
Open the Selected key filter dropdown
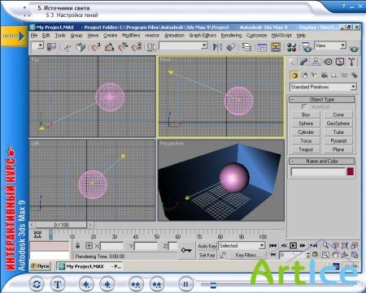click(242, 246)
